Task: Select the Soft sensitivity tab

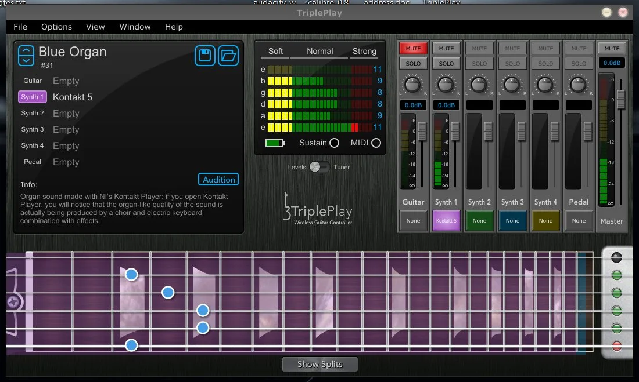Action: coord(275,51)
